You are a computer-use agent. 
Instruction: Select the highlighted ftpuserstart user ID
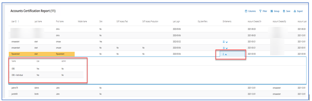click(x=16, y=54)
